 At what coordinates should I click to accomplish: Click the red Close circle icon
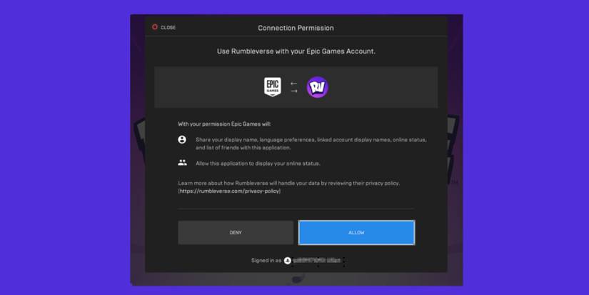point(155,28)
